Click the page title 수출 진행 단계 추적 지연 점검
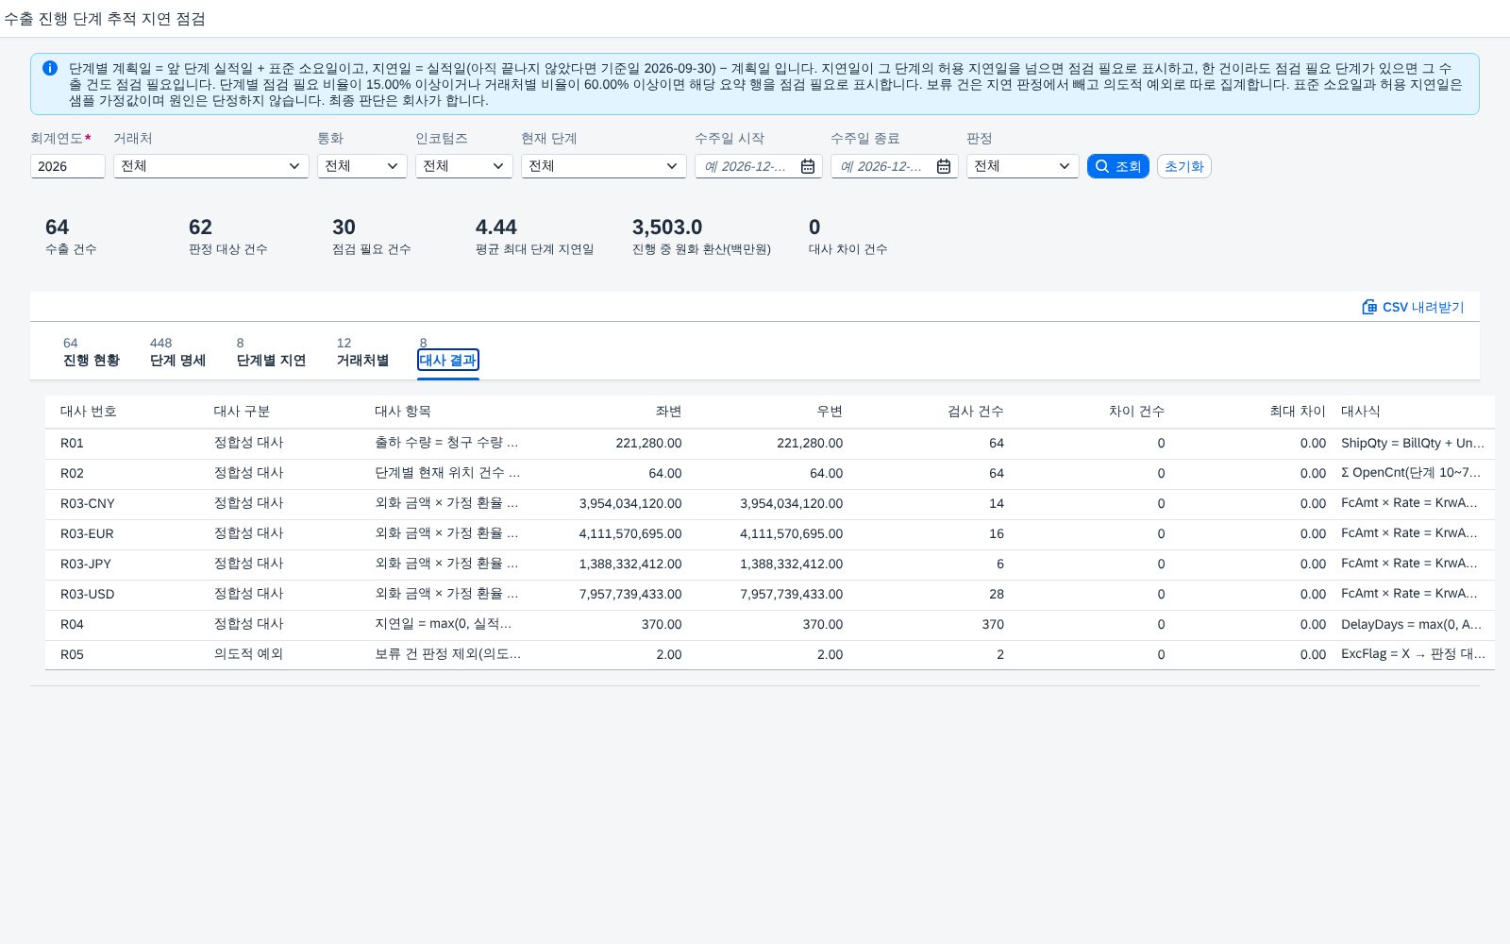The image size is (1510, 944). coord(105,19)
